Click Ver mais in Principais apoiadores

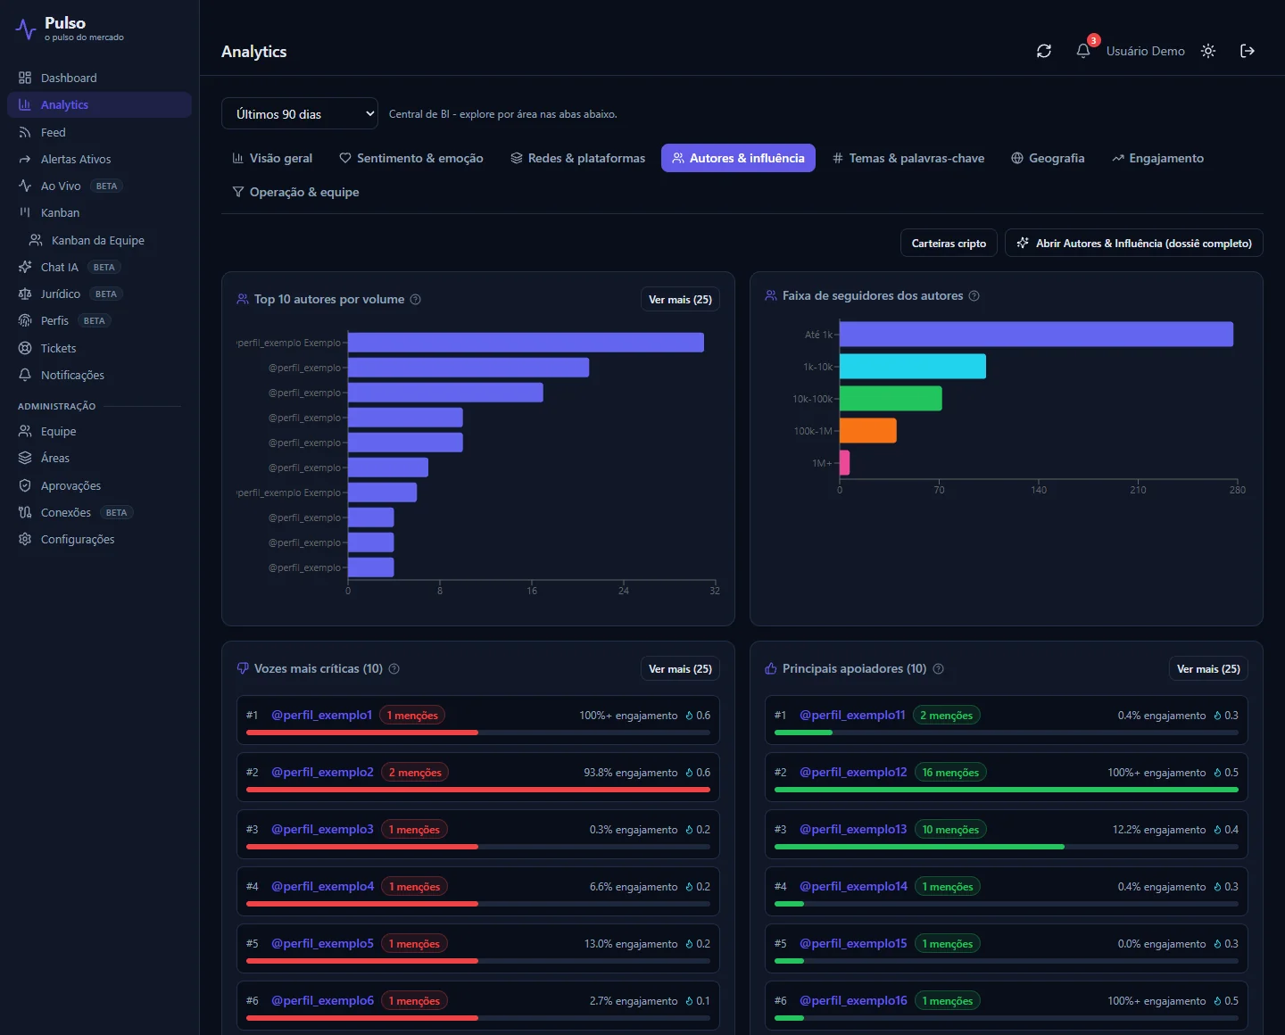pyautogui.click(x=1208, y=668)
